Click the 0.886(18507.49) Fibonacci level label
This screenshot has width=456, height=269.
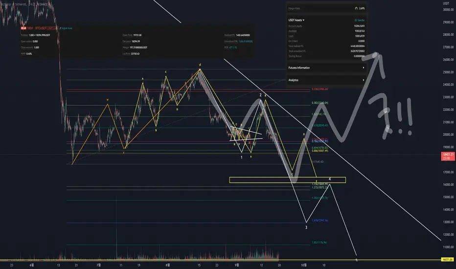[320, 151]
